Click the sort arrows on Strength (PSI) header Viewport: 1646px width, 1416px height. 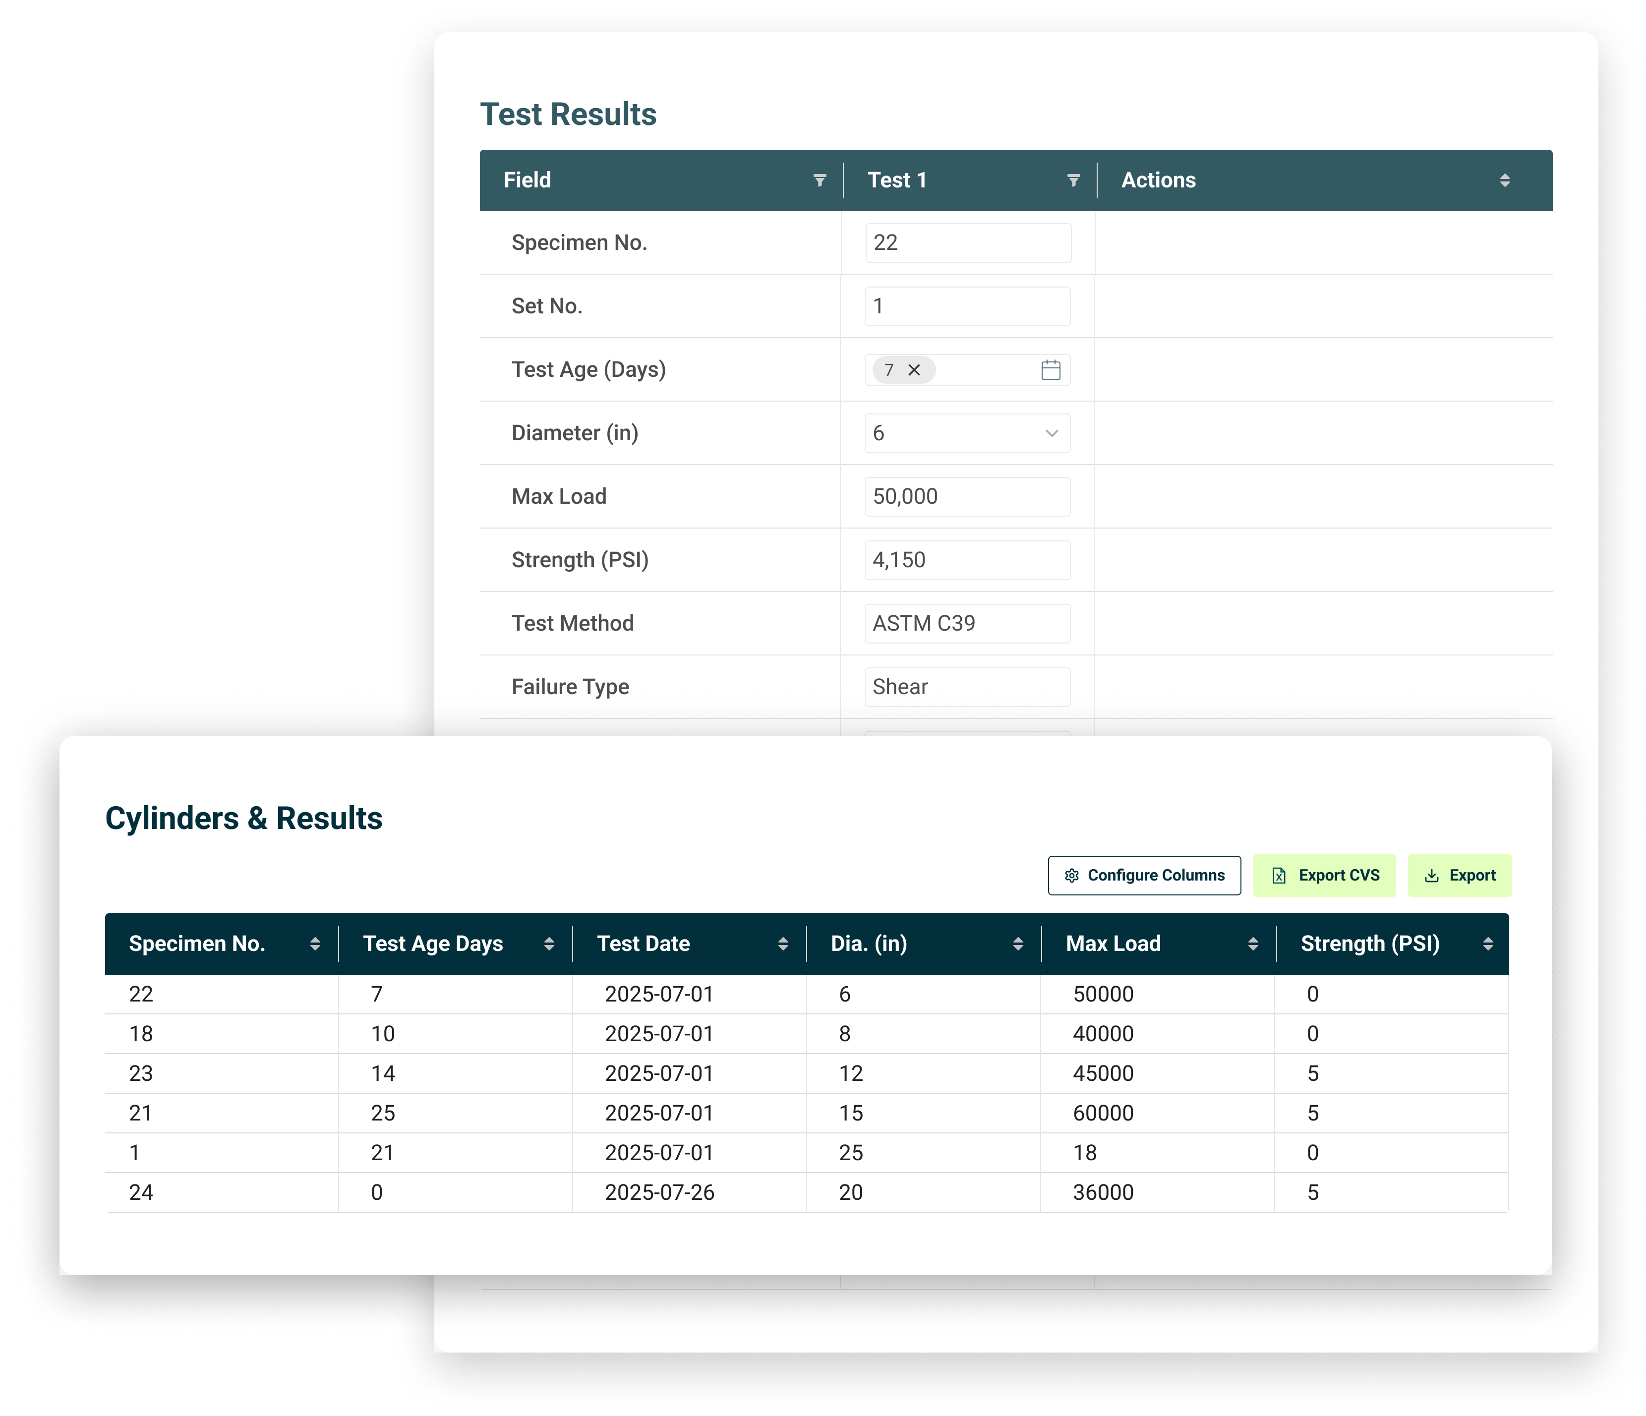coord(1489,943)
